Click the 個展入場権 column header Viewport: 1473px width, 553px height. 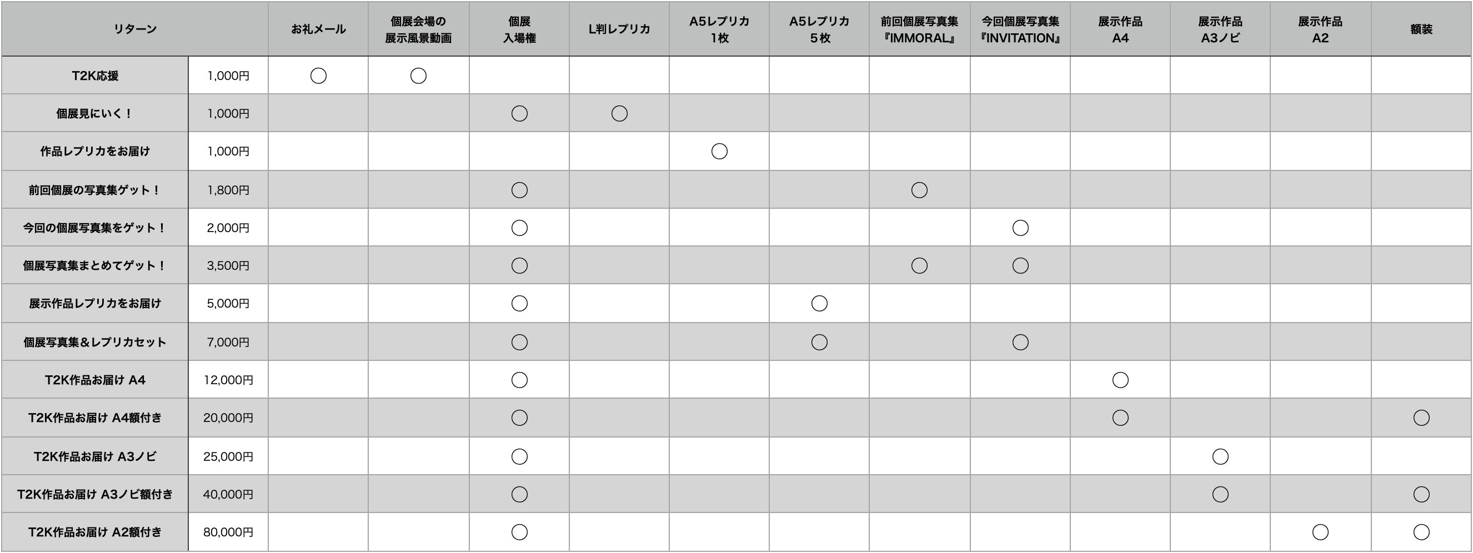pos(519,29)
